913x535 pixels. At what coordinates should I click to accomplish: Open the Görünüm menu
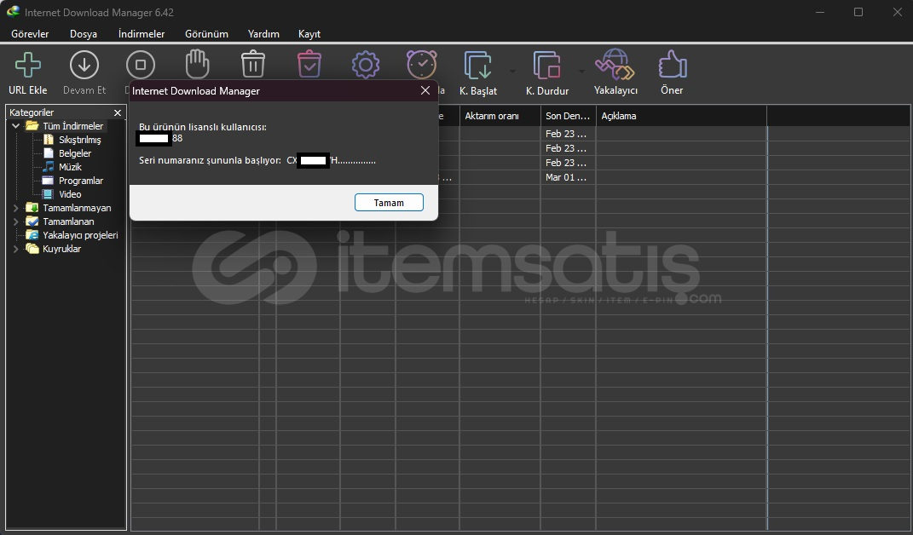tap(206, 34)
